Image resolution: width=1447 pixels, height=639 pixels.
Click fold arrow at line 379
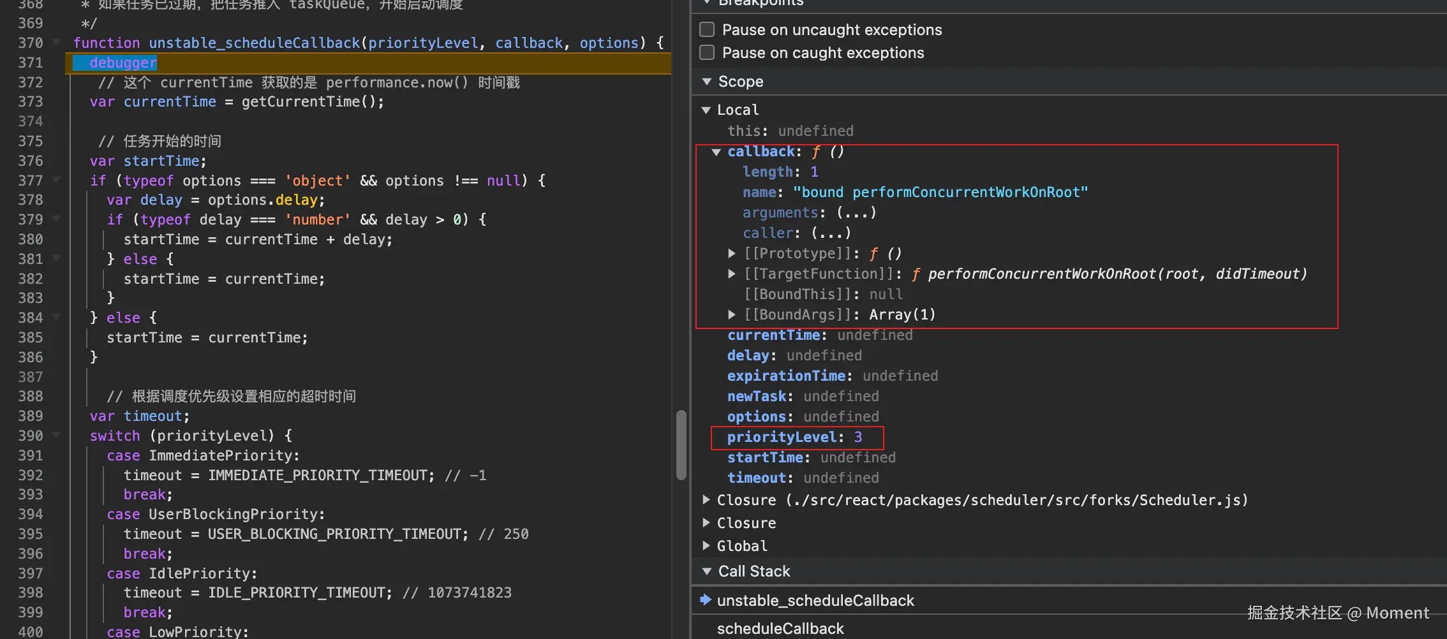56,219
